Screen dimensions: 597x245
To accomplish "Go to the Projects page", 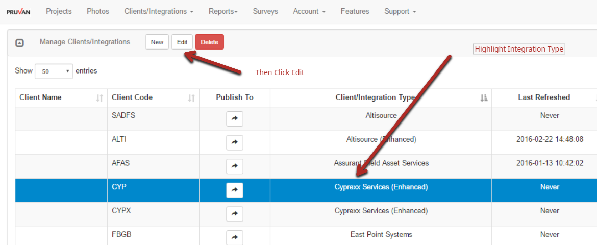I will (x=59, y=11).
